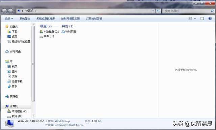Open the 音乐 library

(x=15, y=86)
